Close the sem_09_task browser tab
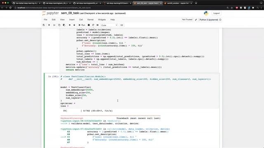The height and width of the screenshot is (148, 264). coord(161,3)
